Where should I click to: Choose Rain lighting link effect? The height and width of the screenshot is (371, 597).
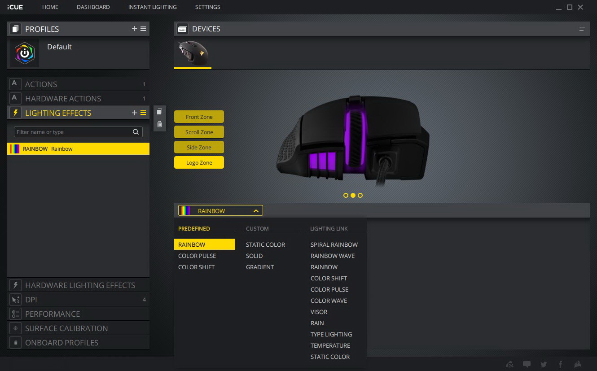[x=317, y=323]
